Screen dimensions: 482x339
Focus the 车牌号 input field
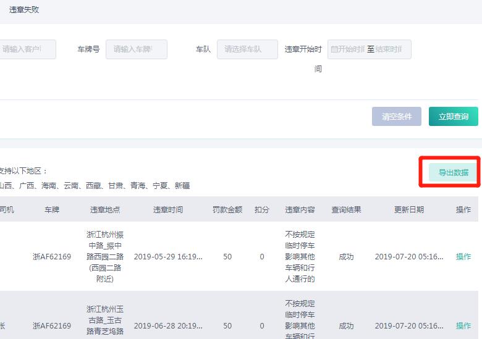coord(136,49)
